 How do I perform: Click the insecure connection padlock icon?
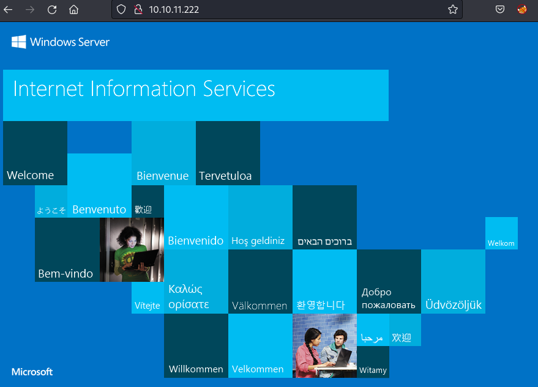(138, 10)
